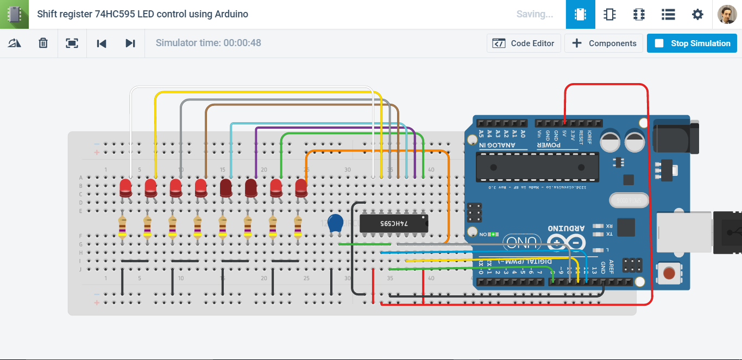Select the leftmost red LED
This screenshot has width=742, height=360.
pyautogui.click(x=125, y=188)
